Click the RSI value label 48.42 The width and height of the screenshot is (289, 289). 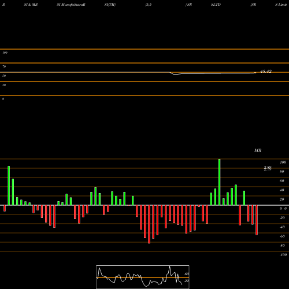click(x=266, y=71)
